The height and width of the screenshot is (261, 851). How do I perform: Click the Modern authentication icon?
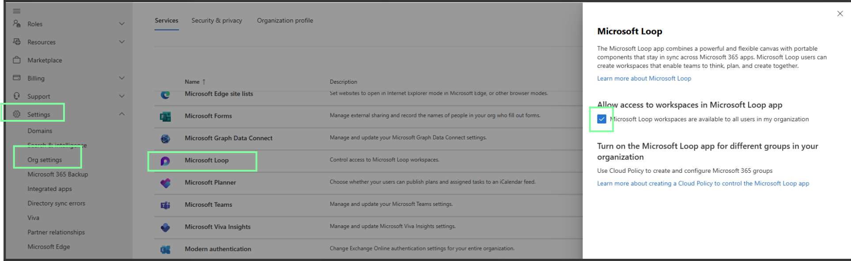click(x=165, y=250)
